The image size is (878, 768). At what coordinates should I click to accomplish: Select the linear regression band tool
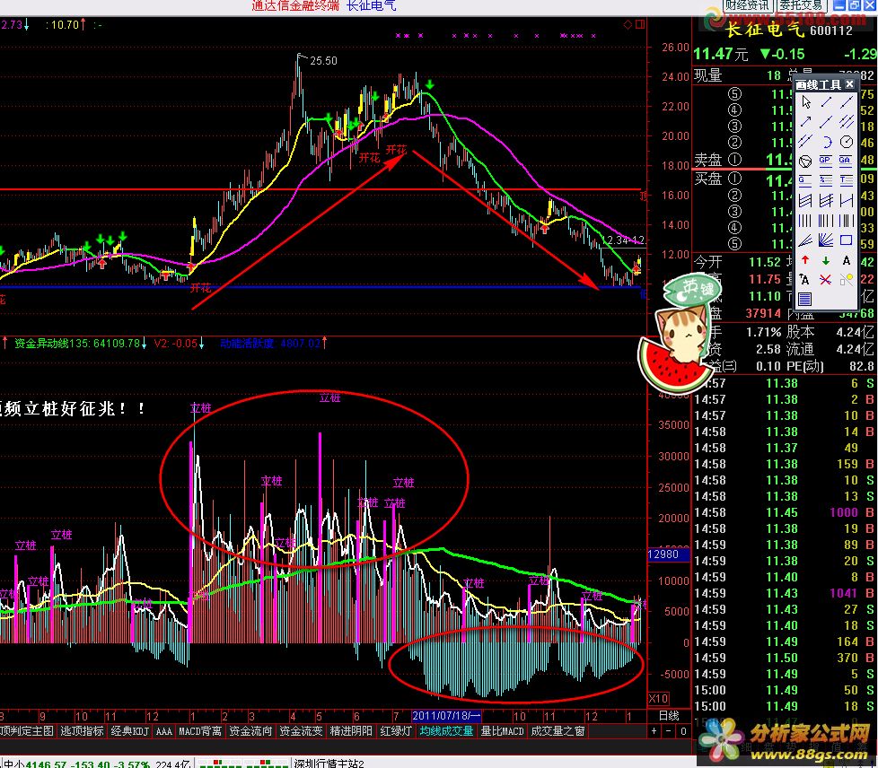pyautogui.click(x=805, y=200)
